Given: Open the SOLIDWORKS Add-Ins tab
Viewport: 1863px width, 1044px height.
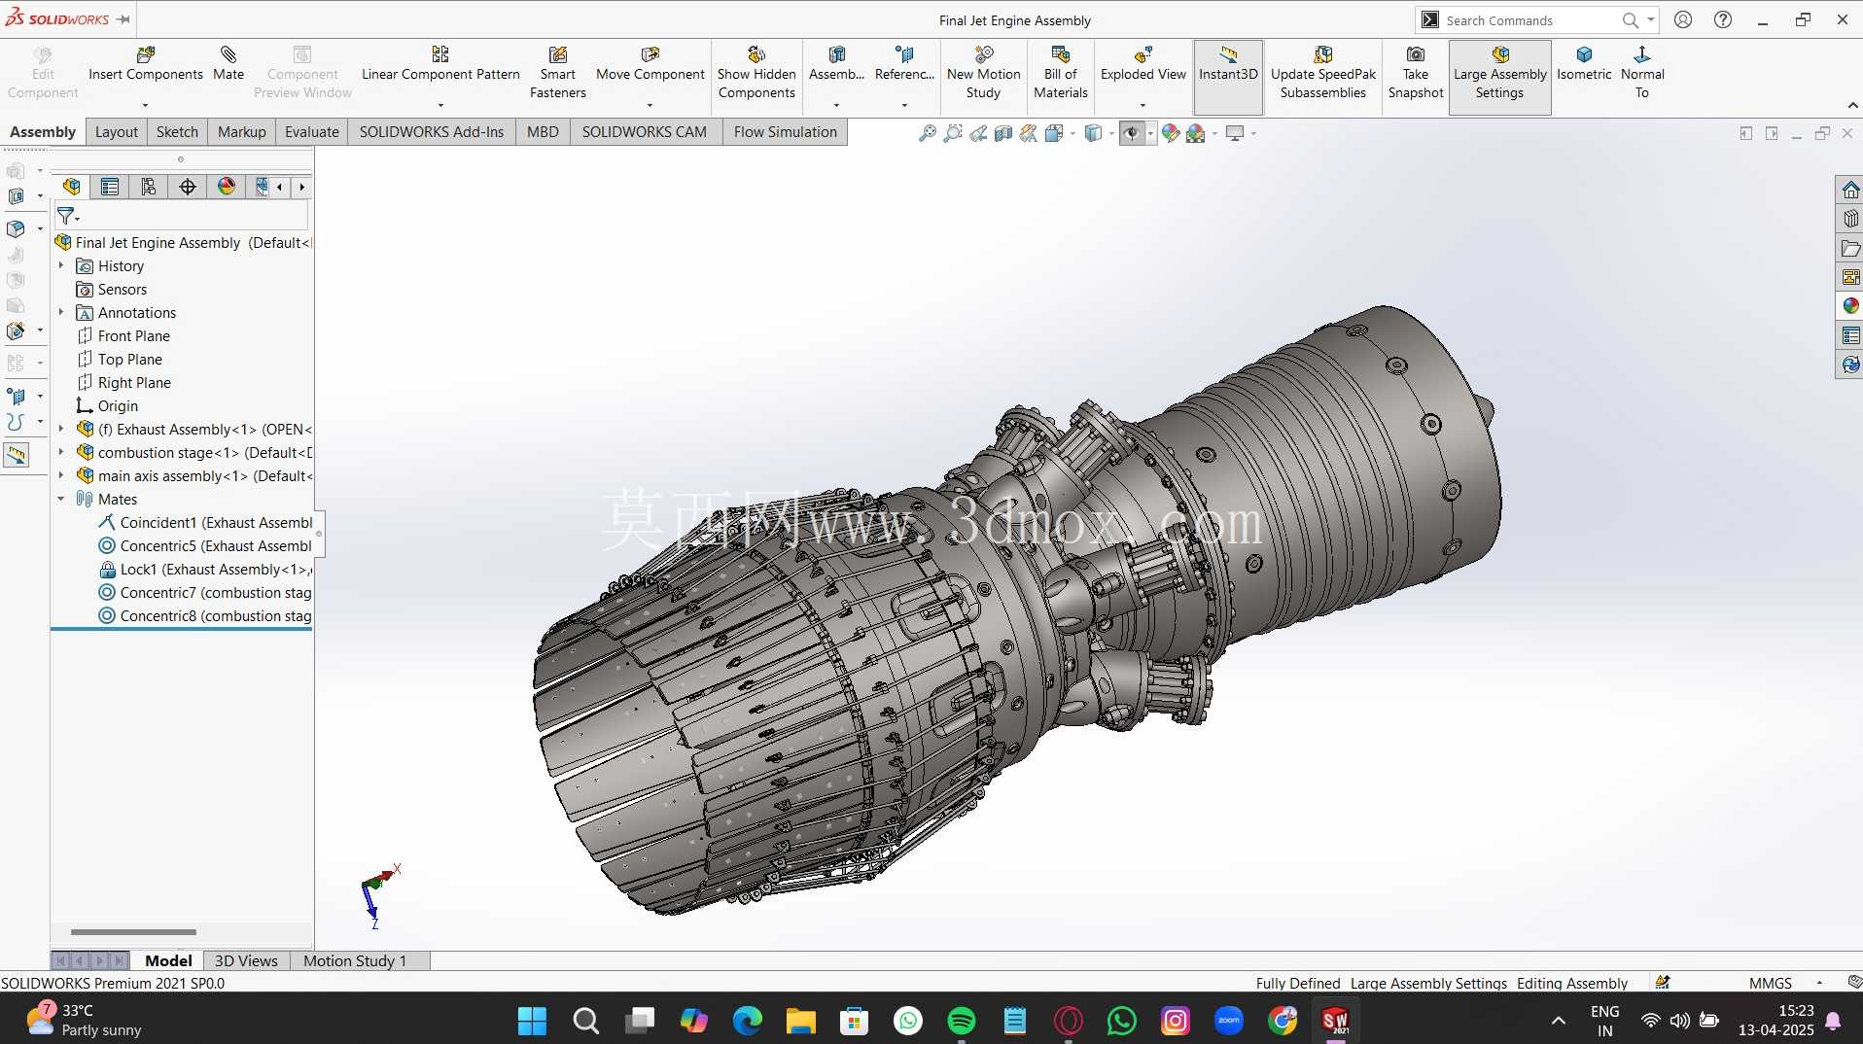Looking at the screenshot, I should click(432, 132).
